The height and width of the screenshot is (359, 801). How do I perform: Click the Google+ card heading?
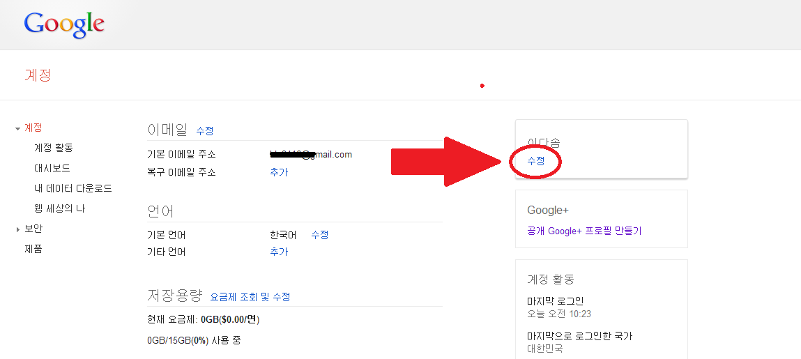[548, 211]
